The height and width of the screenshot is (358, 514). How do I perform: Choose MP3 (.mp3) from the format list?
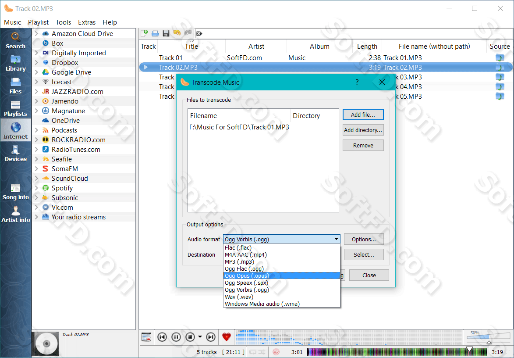point(282,262)
